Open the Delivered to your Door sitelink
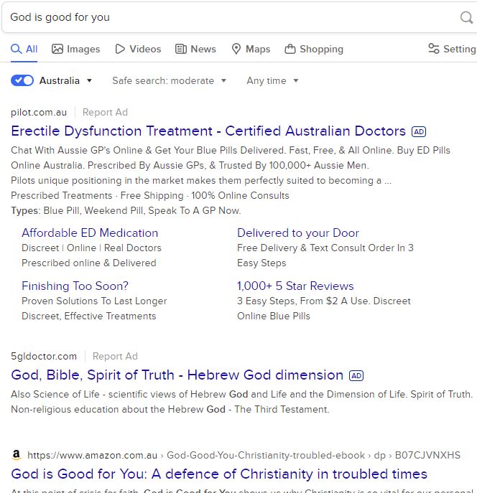 coord(298,233)
